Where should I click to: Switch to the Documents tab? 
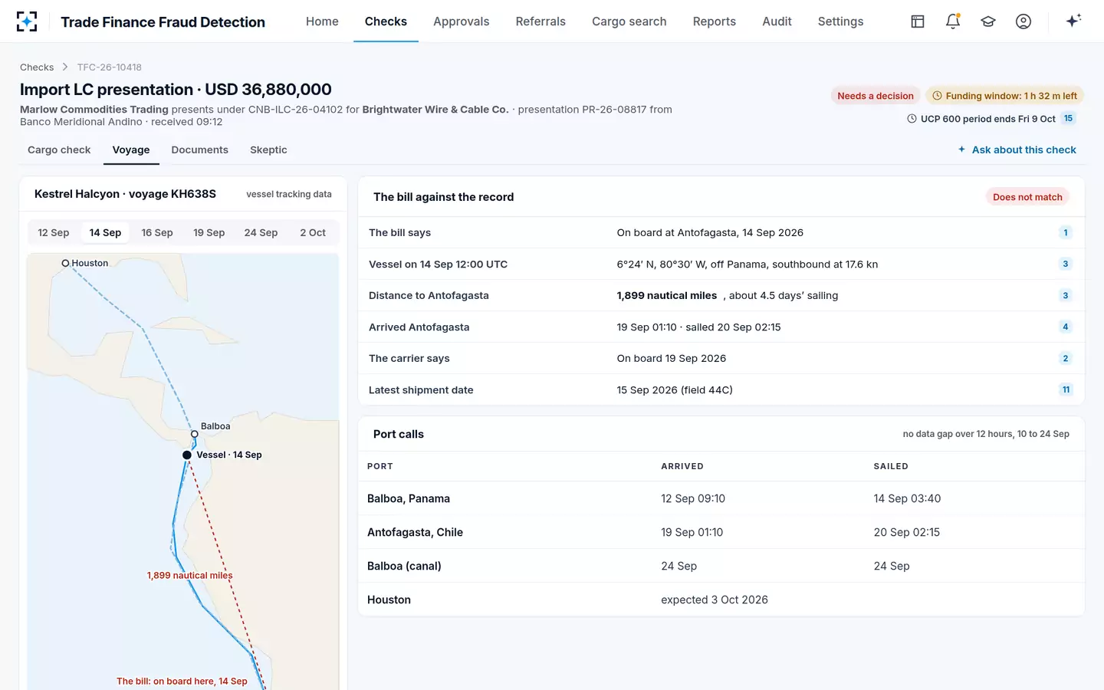tap(199, 150)
